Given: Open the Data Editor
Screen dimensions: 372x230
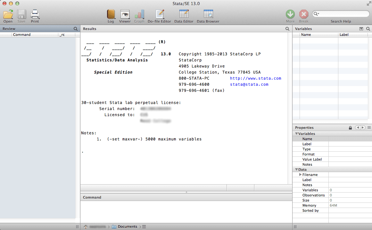Looking at the screenshot, I should (184, 14).
